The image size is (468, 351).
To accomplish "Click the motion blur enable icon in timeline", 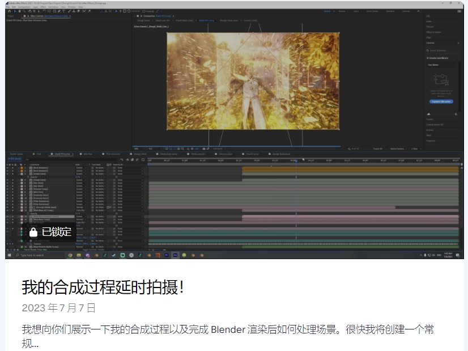I will tap(137, 160).
